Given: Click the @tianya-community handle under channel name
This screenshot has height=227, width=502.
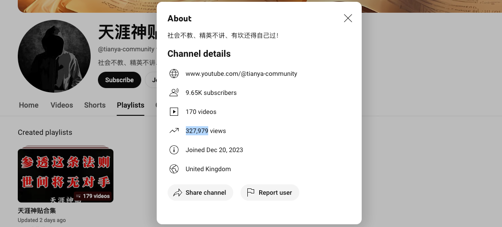Looking at the screenshot, I should 126,49.
